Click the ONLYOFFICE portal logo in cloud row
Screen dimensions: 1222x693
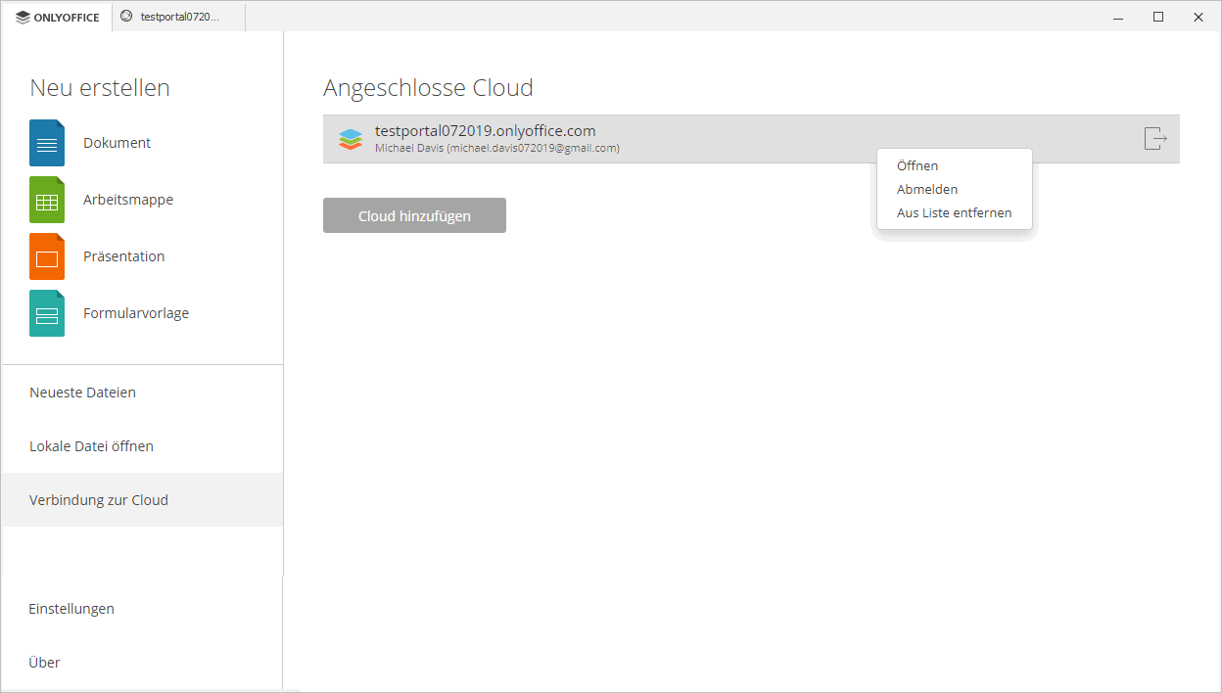click(x=351, y=139)
